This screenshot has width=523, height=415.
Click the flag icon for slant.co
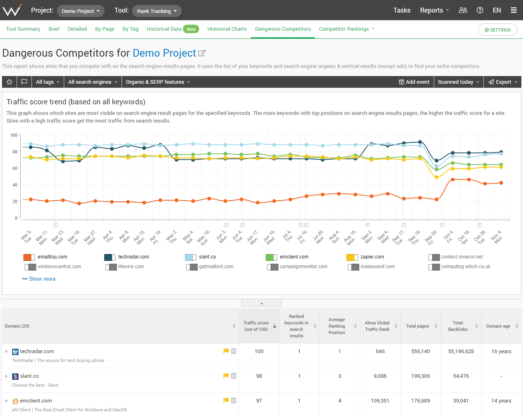coord(226,376)
